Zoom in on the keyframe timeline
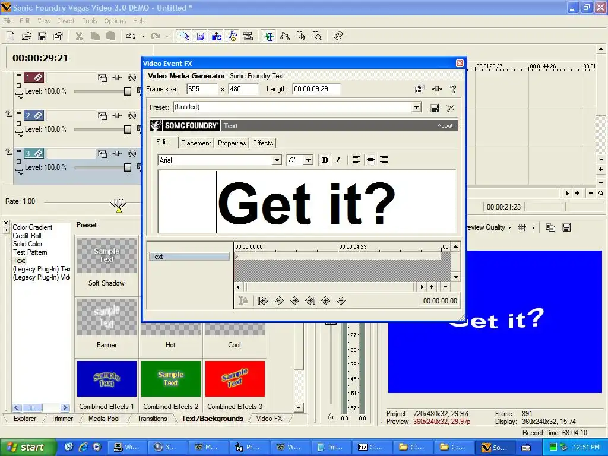608x456 pixels. pos(432,287)
